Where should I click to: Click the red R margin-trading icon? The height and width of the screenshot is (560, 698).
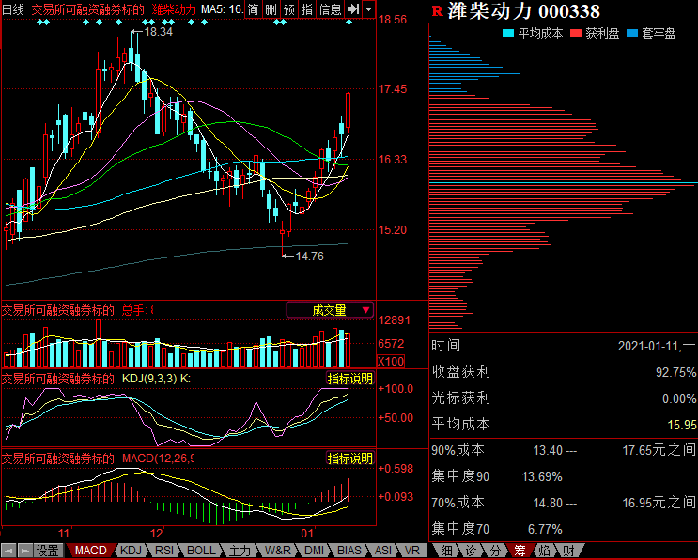(x=437, y=11)
